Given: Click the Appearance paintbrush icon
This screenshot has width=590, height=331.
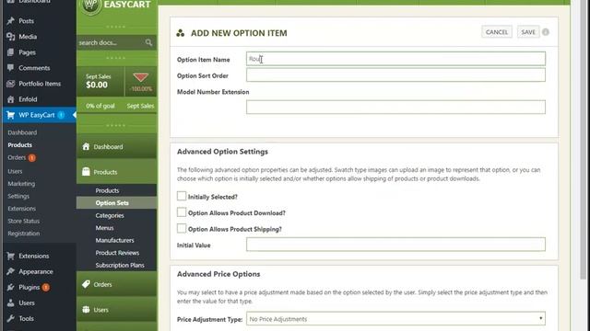Looking at the screenshot, I should coord(10,272).
